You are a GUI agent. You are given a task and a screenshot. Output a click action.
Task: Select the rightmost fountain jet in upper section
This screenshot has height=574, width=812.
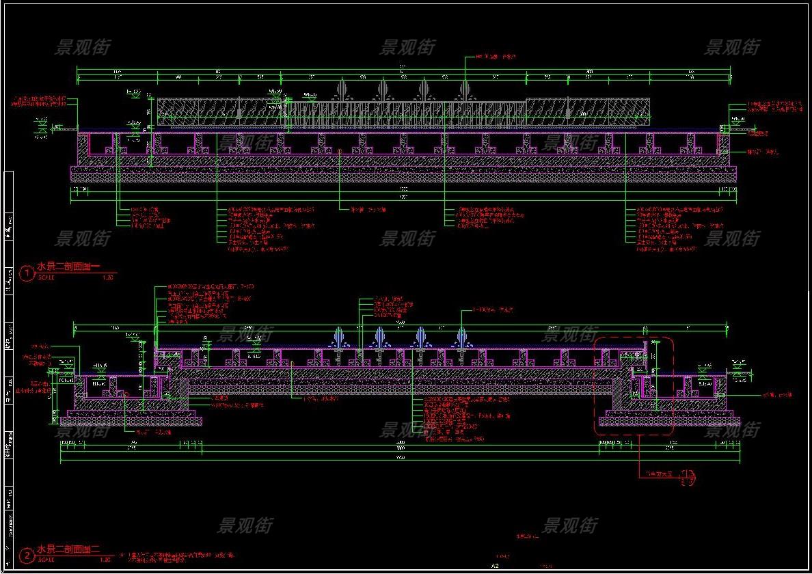coord(465,90)
